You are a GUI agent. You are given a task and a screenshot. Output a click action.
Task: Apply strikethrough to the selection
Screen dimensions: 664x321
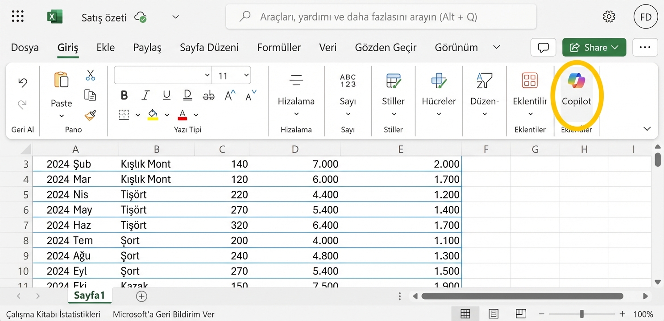[208, 95]
